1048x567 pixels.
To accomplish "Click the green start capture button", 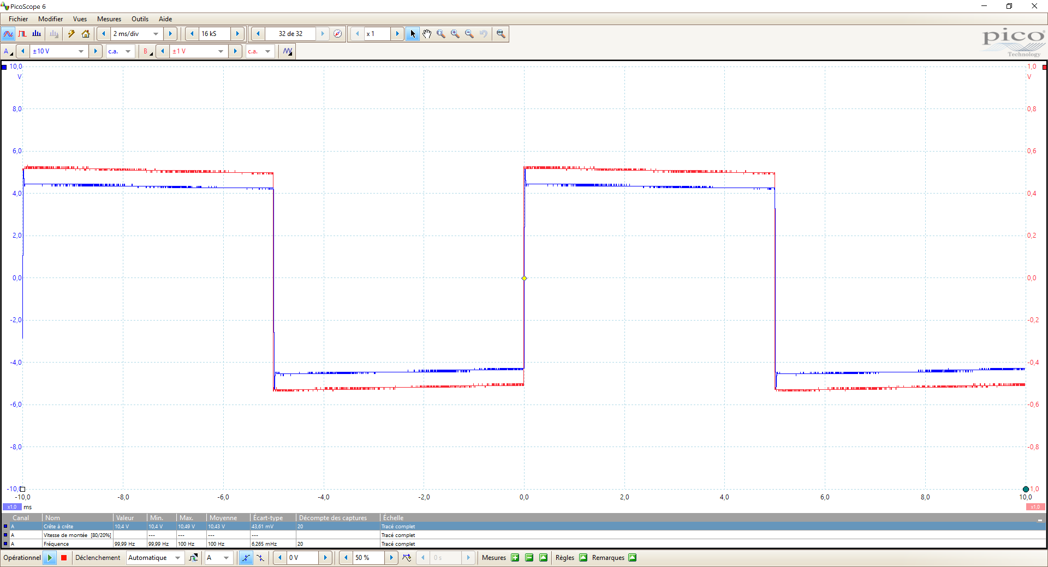I will coord(50,558).
